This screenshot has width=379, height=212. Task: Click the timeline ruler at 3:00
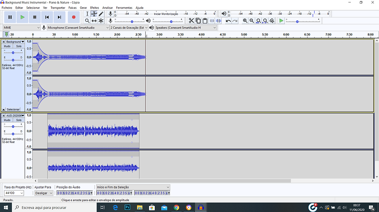(x=159, y=34)
